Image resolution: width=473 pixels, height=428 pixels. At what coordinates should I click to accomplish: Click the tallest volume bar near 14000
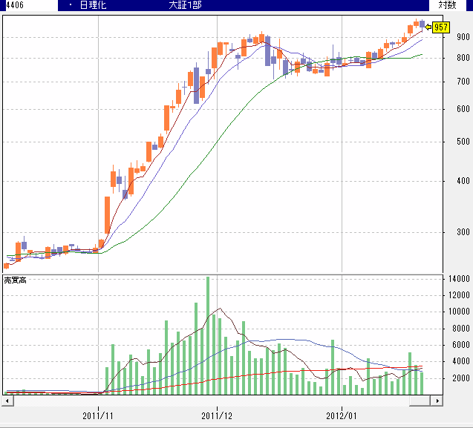208,335
